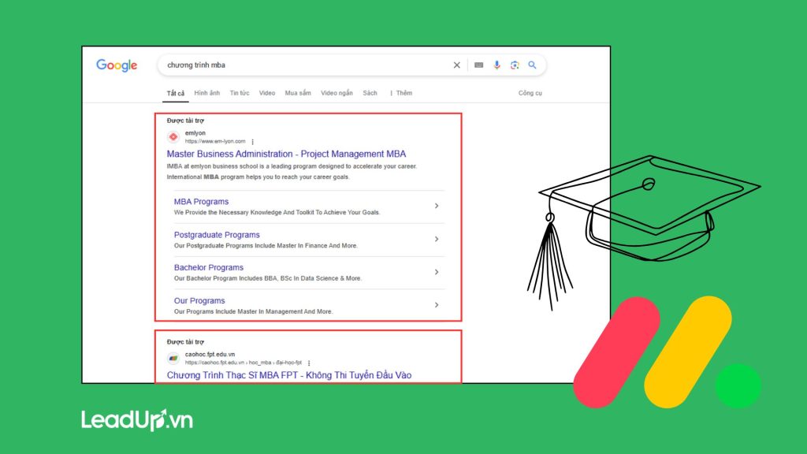
Task: Open the on-screen keyboard icon
Action: click(478, 65)
